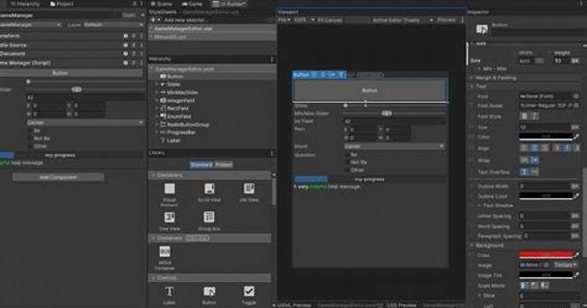Collapse the Containers section in Library
Screen dimensions: 587x308
pyautogui.click(x=154, y=175)
